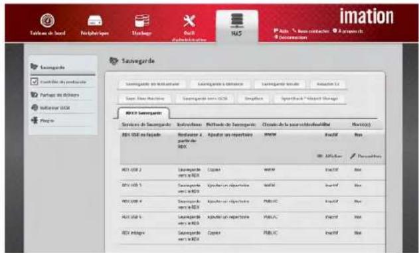Open the Sauvegarde locale button
Viewport: 419px width, 253px height.
click(x=280, y=84)
